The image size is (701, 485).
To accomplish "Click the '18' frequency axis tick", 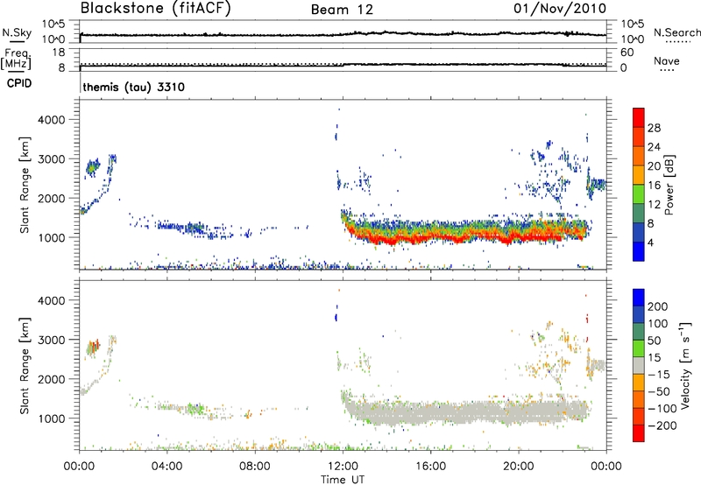I will [x=59, y=53].
